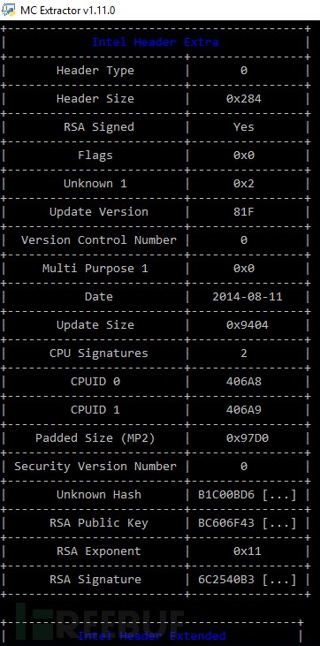Click the Date value 2014-08-11
Image resolution: width=320 pixels, height=646 pixels.
coord(248,297)
